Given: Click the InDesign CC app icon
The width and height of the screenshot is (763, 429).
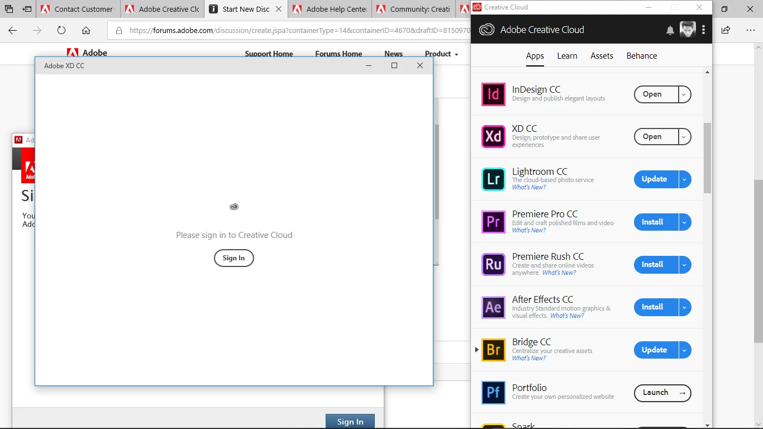Looking at the screenshot, I should pyautogui.click(x=493, y=94).
